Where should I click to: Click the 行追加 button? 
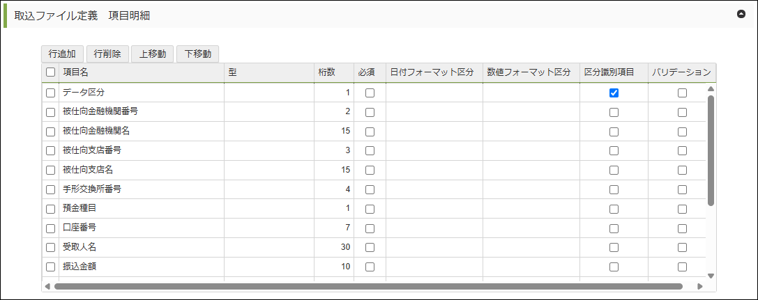pyautogui.click(x=62, y=54)
